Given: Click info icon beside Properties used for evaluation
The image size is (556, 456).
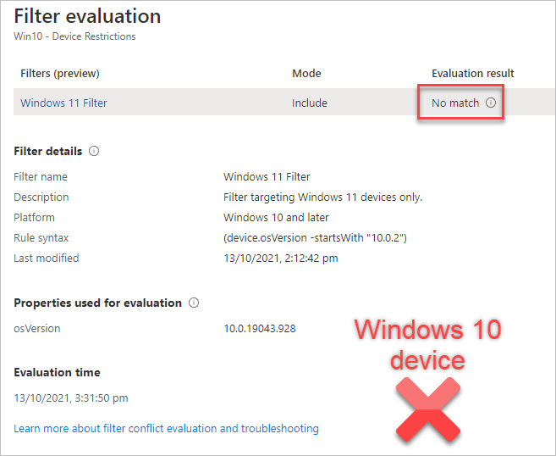Looking at the screenshot, I should click(194, 303).
